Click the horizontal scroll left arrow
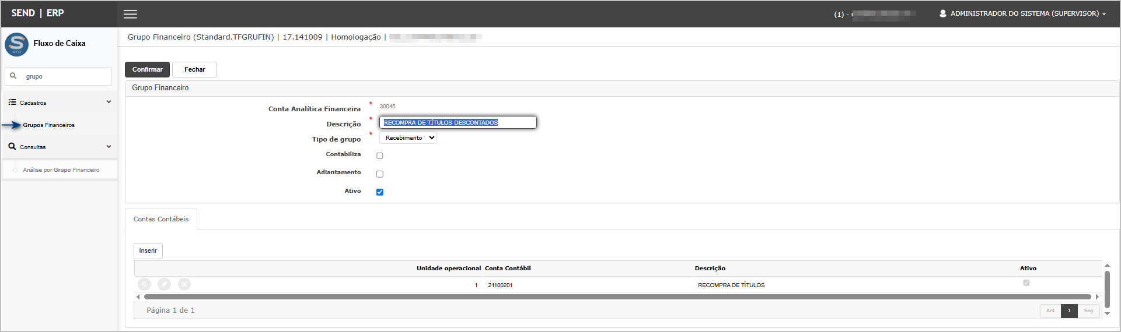This screenshot has height=332, width=1121. click(138, 296)
